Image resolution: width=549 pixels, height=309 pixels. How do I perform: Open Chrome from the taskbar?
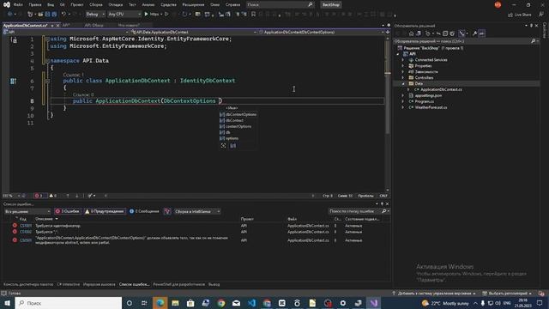point(221,303)
